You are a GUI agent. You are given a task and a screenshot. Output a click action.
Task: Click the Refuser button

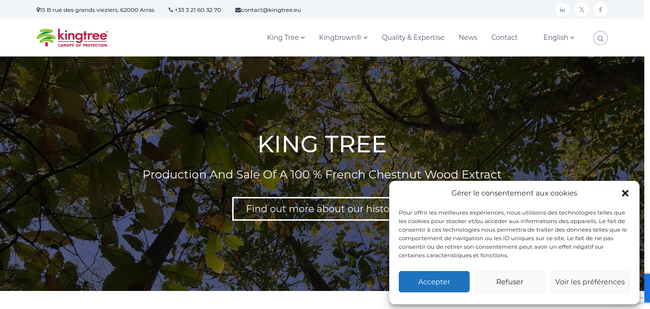(x=510, y=281)
